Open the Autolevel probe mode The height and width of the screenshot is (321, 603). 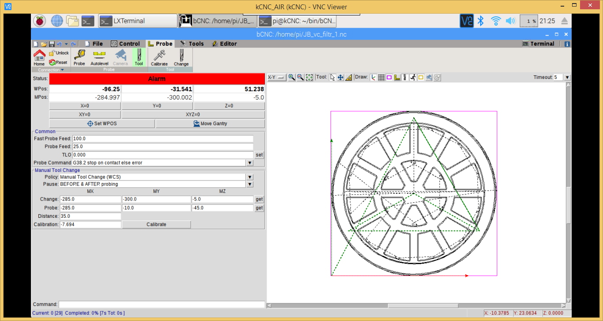(x=99, y=58)
